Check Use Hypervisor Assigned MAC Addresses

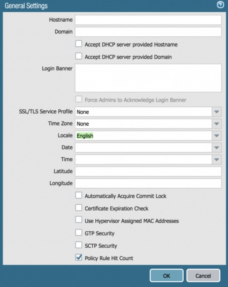point(79,220)
